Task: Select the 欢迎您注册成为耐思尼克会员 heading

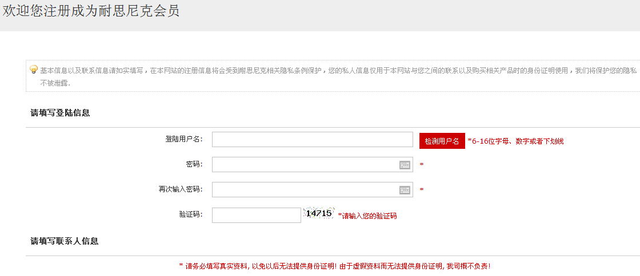Action: [x=91, y=11]
